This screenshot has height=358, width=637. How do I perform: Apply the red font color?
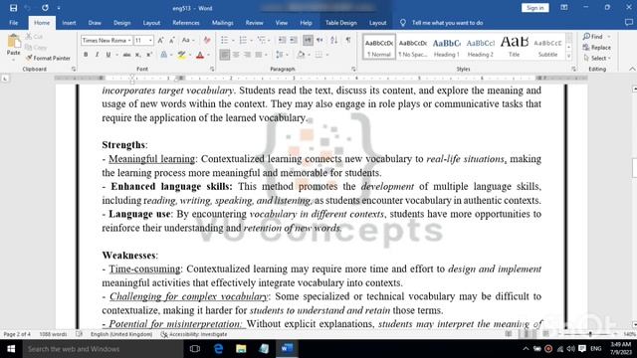200,55
